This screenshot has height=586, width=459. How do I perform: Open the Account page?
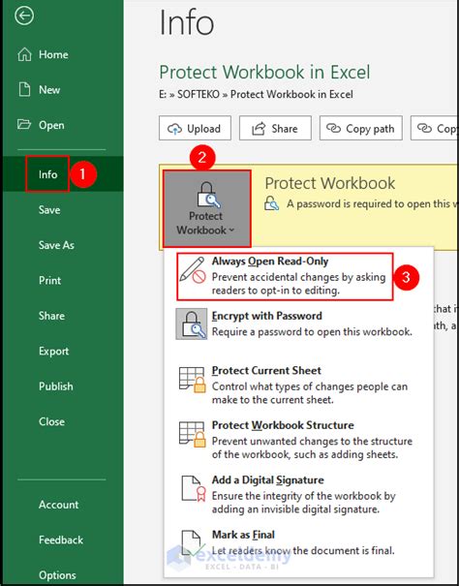coord(59,505)
